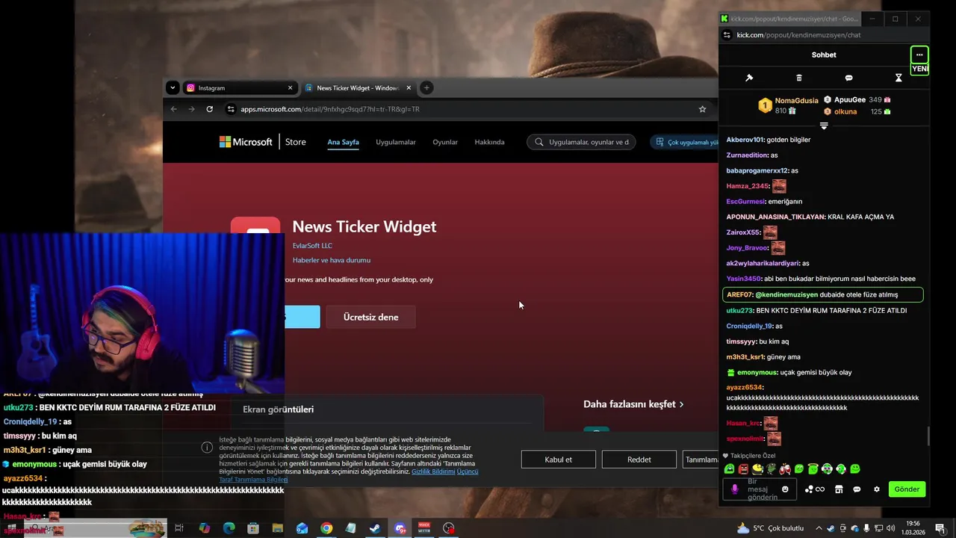Open the Haberler ve hava durumu category
This screenshot has width=956, height=538.
tap(331, 260)
